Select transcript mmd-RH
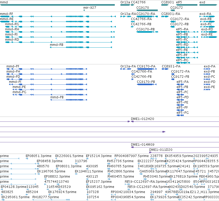 [x=12, y=30]
